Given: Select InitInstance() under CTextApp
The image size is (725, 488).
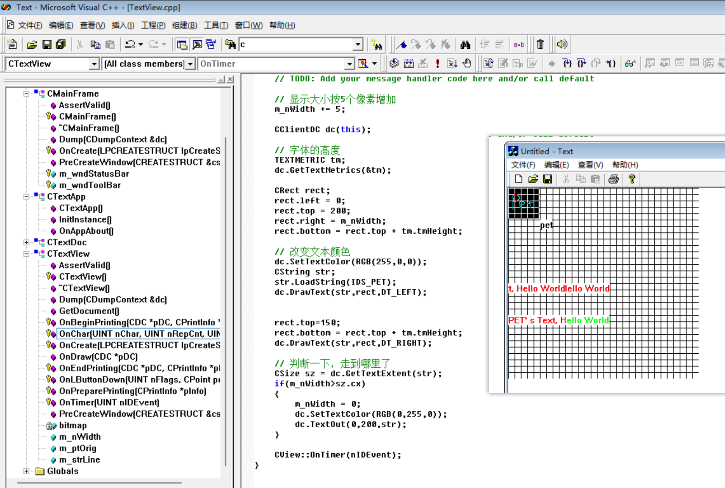Looking at the screenshot, I should coord(85,219).
